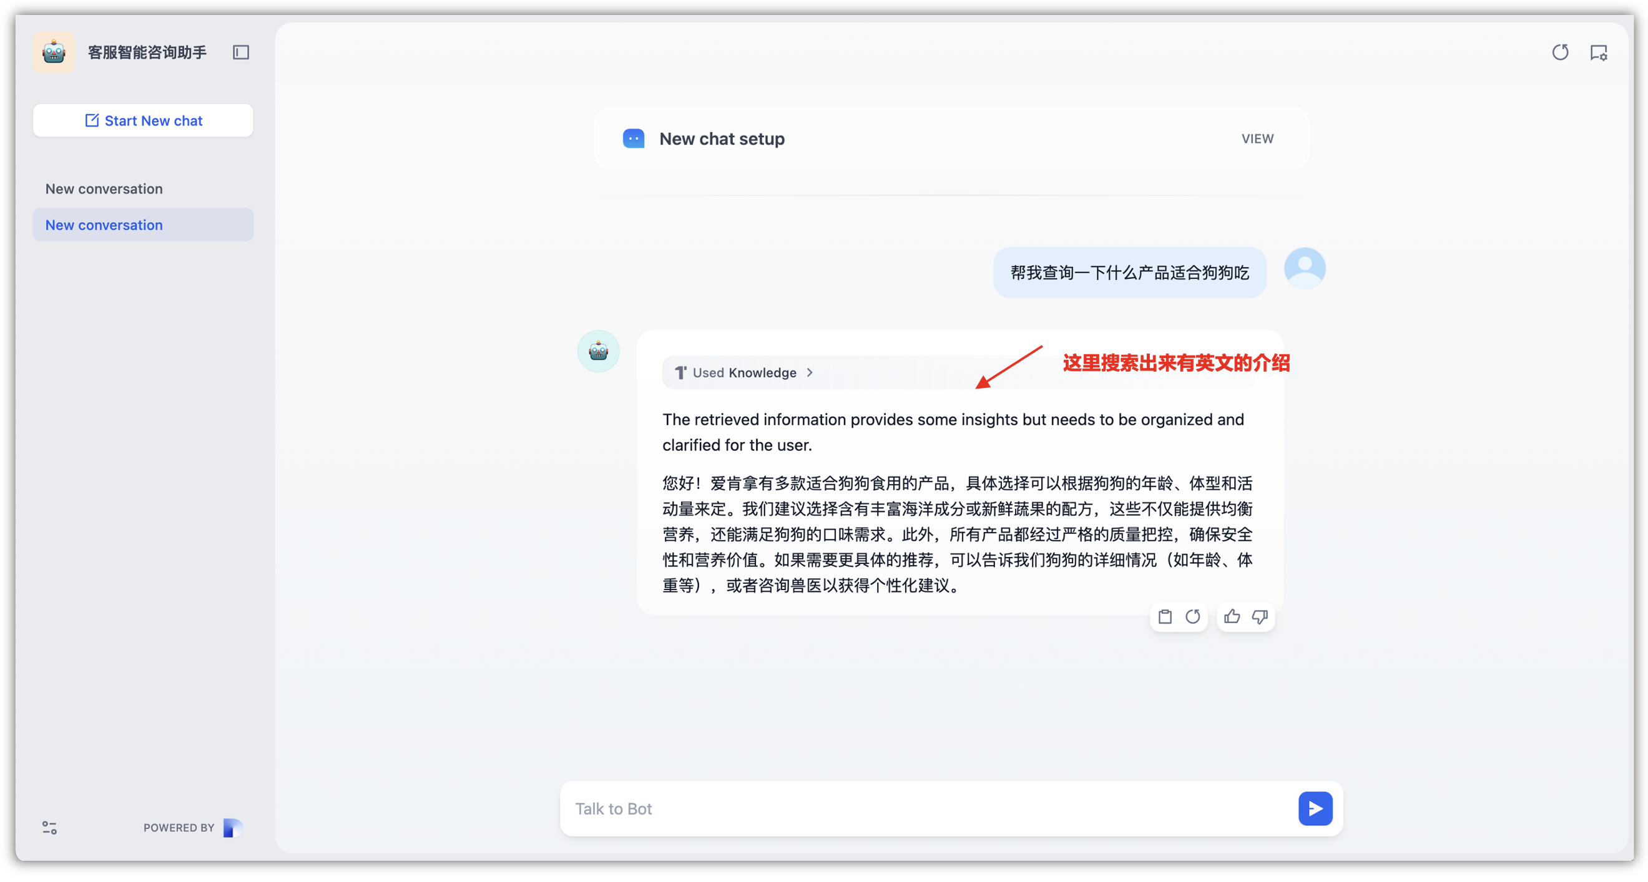Click the user avatar beside the question
The height and width of the screenshot is (882, 1648).
(x=1305, y=268)
